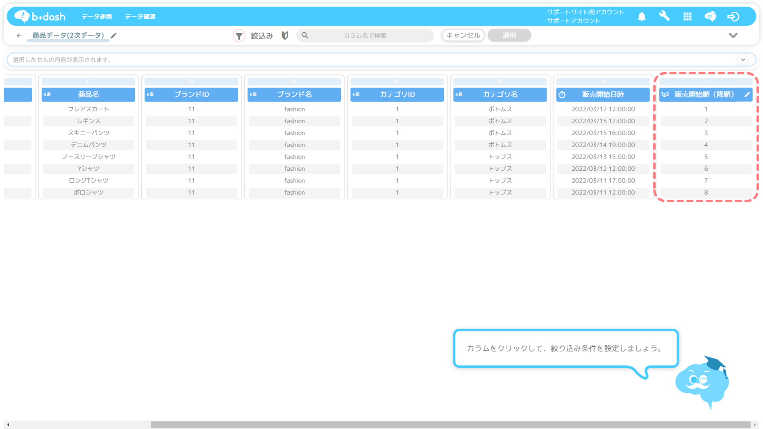Click the professor mascot character
Viewport: 763px width, 429px height.
pos(702,383)
